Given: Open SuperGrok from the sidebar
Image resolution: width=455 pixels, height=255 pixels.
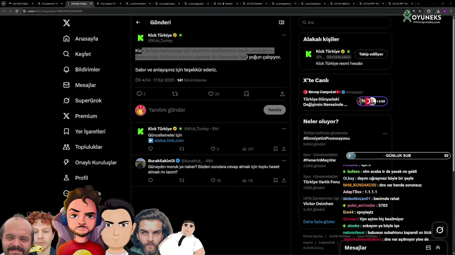Looking at the screenshot, I should [x=82, y=101].
